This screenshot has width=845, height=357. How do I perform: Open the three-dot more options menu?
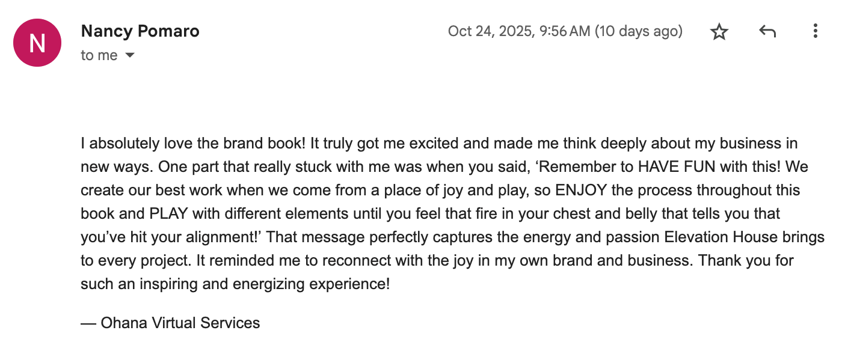(815, 31)
